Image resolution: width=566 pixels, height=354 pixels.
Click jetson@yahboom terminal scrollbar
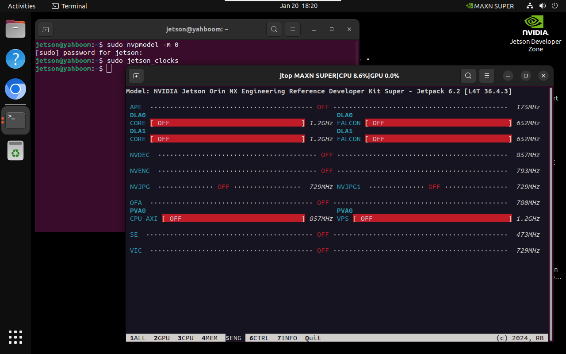coord(356,53)
